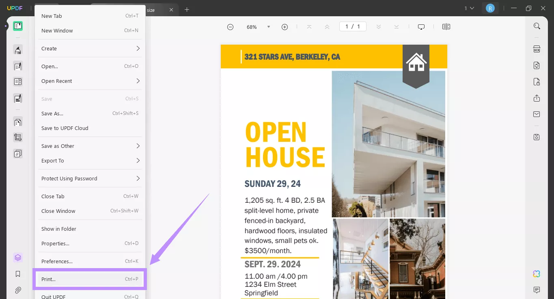
Task: Open Reader mode in the left sidebar
Action: [x=18, y=26]
